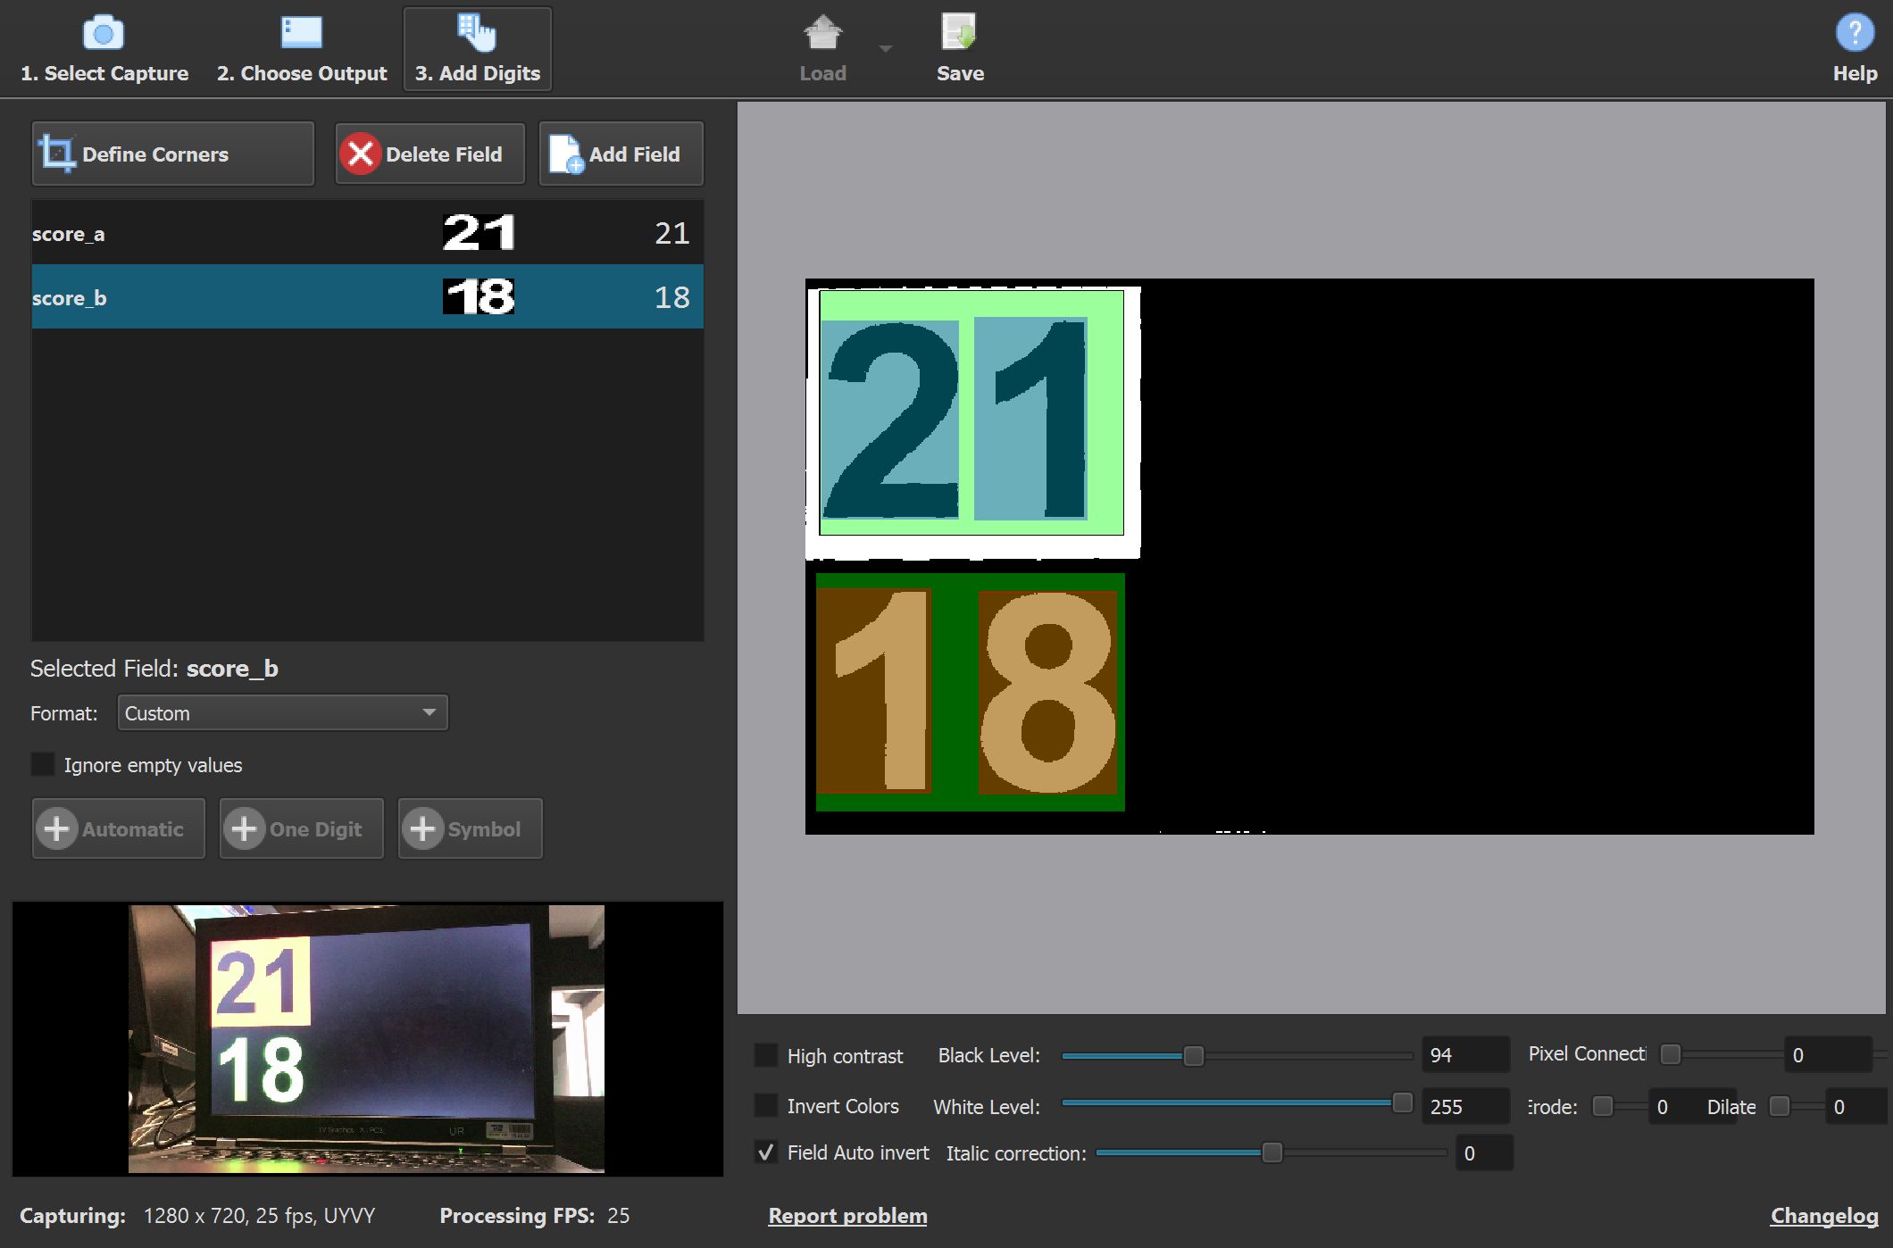
Task: Click the Load configuration icon
Action: coord(822,34)
